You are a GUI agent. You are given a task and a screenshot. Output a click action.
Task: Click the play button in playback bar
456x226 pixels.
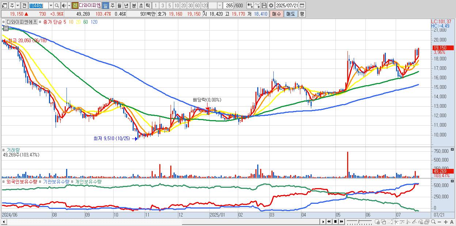(323, 222)
